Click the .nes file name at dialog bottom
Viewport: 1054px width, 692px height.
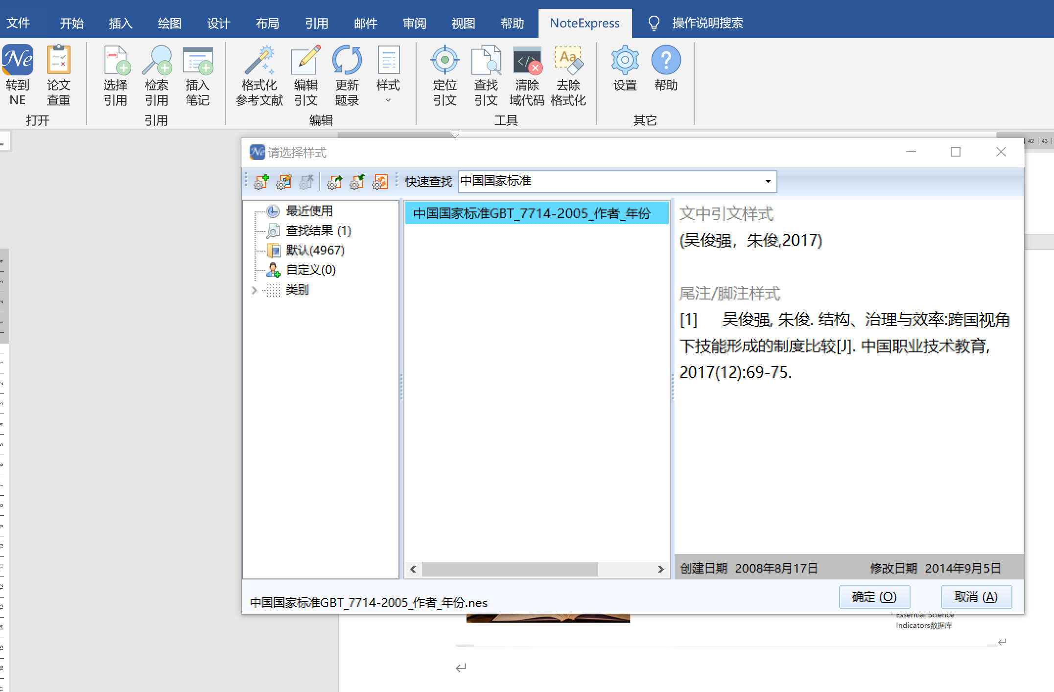click(x=369, y=602)
